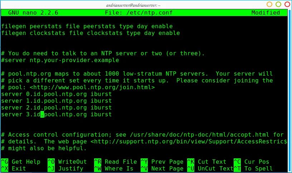Click the terminal's vertical scrollbar

tap(289, 91)
